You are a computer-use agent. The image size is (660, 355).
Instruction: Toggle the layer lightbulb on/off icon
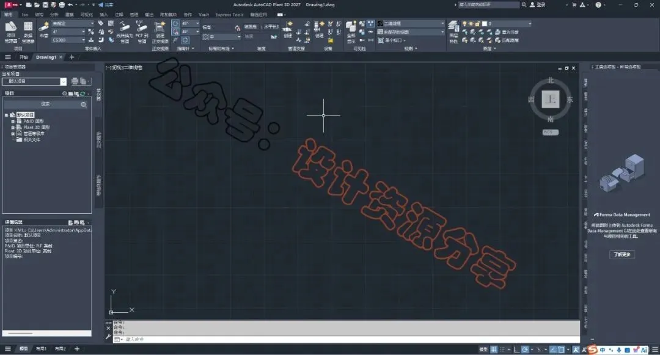(x=464, y=24)
